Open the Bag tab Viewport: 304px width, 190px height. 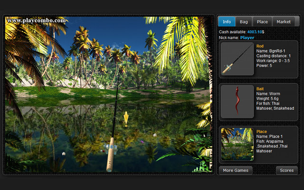tap(244, 22)
